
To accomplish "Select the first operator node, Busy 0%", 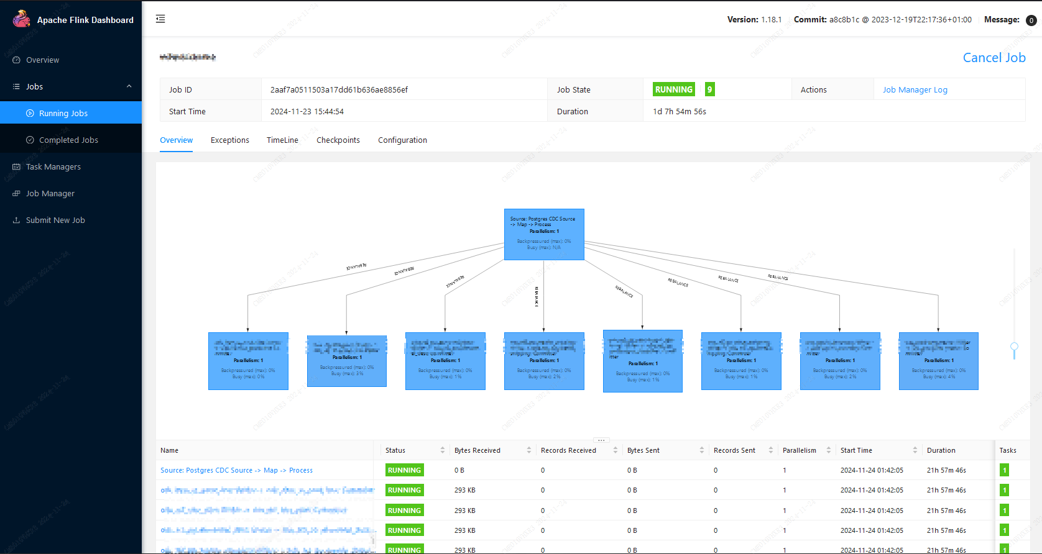I will (248, 361).
